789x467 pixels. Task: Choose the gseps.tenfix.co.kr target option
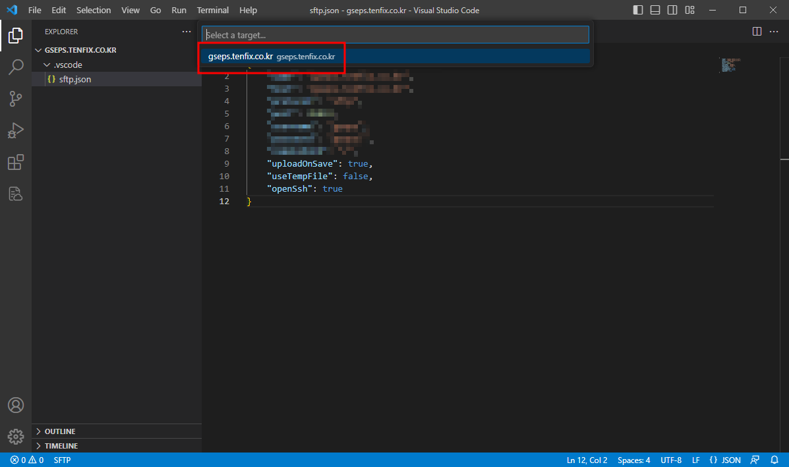click(395, 56)
